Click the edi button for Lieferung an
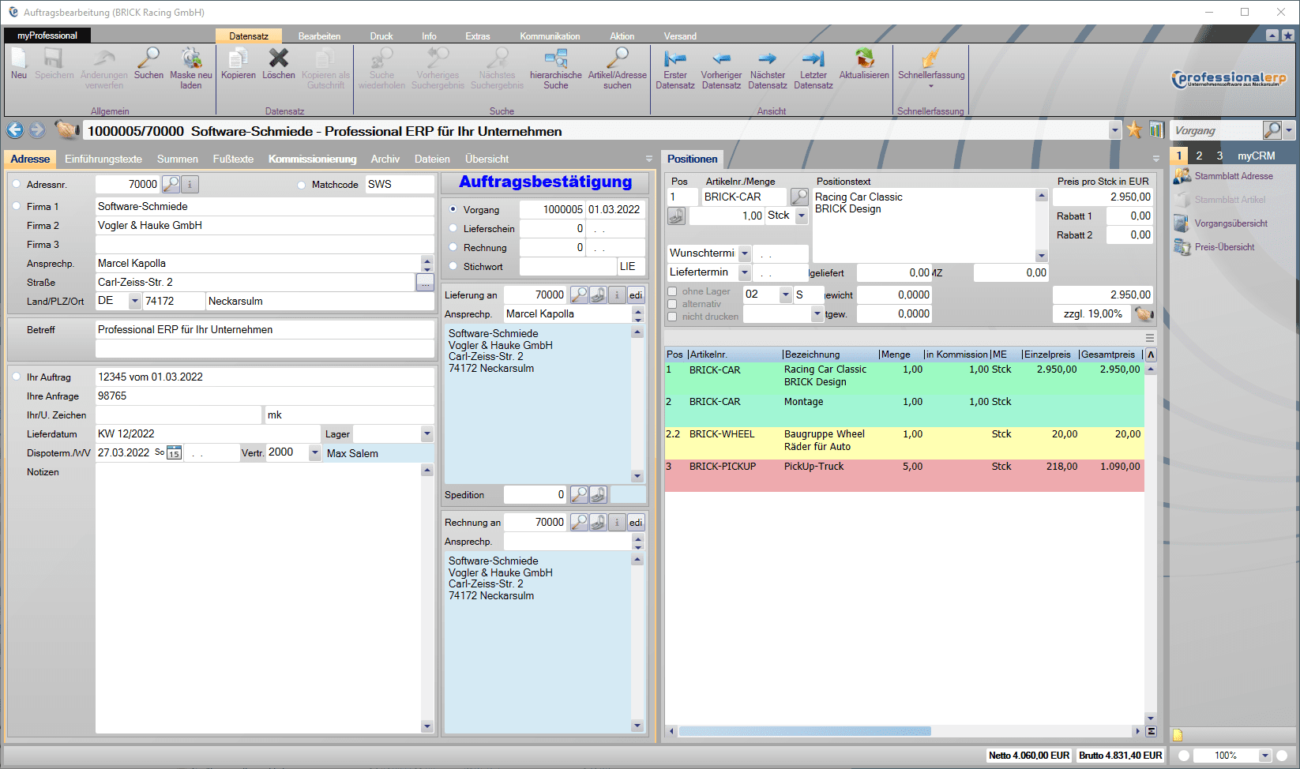This screenshot has width=1300, height=769. point(636,294)
